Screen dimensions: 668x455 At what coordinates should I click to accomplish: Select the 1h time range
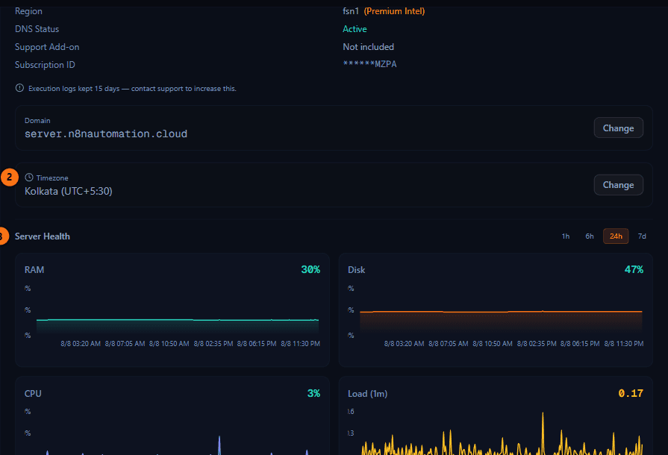pos(565,236)
